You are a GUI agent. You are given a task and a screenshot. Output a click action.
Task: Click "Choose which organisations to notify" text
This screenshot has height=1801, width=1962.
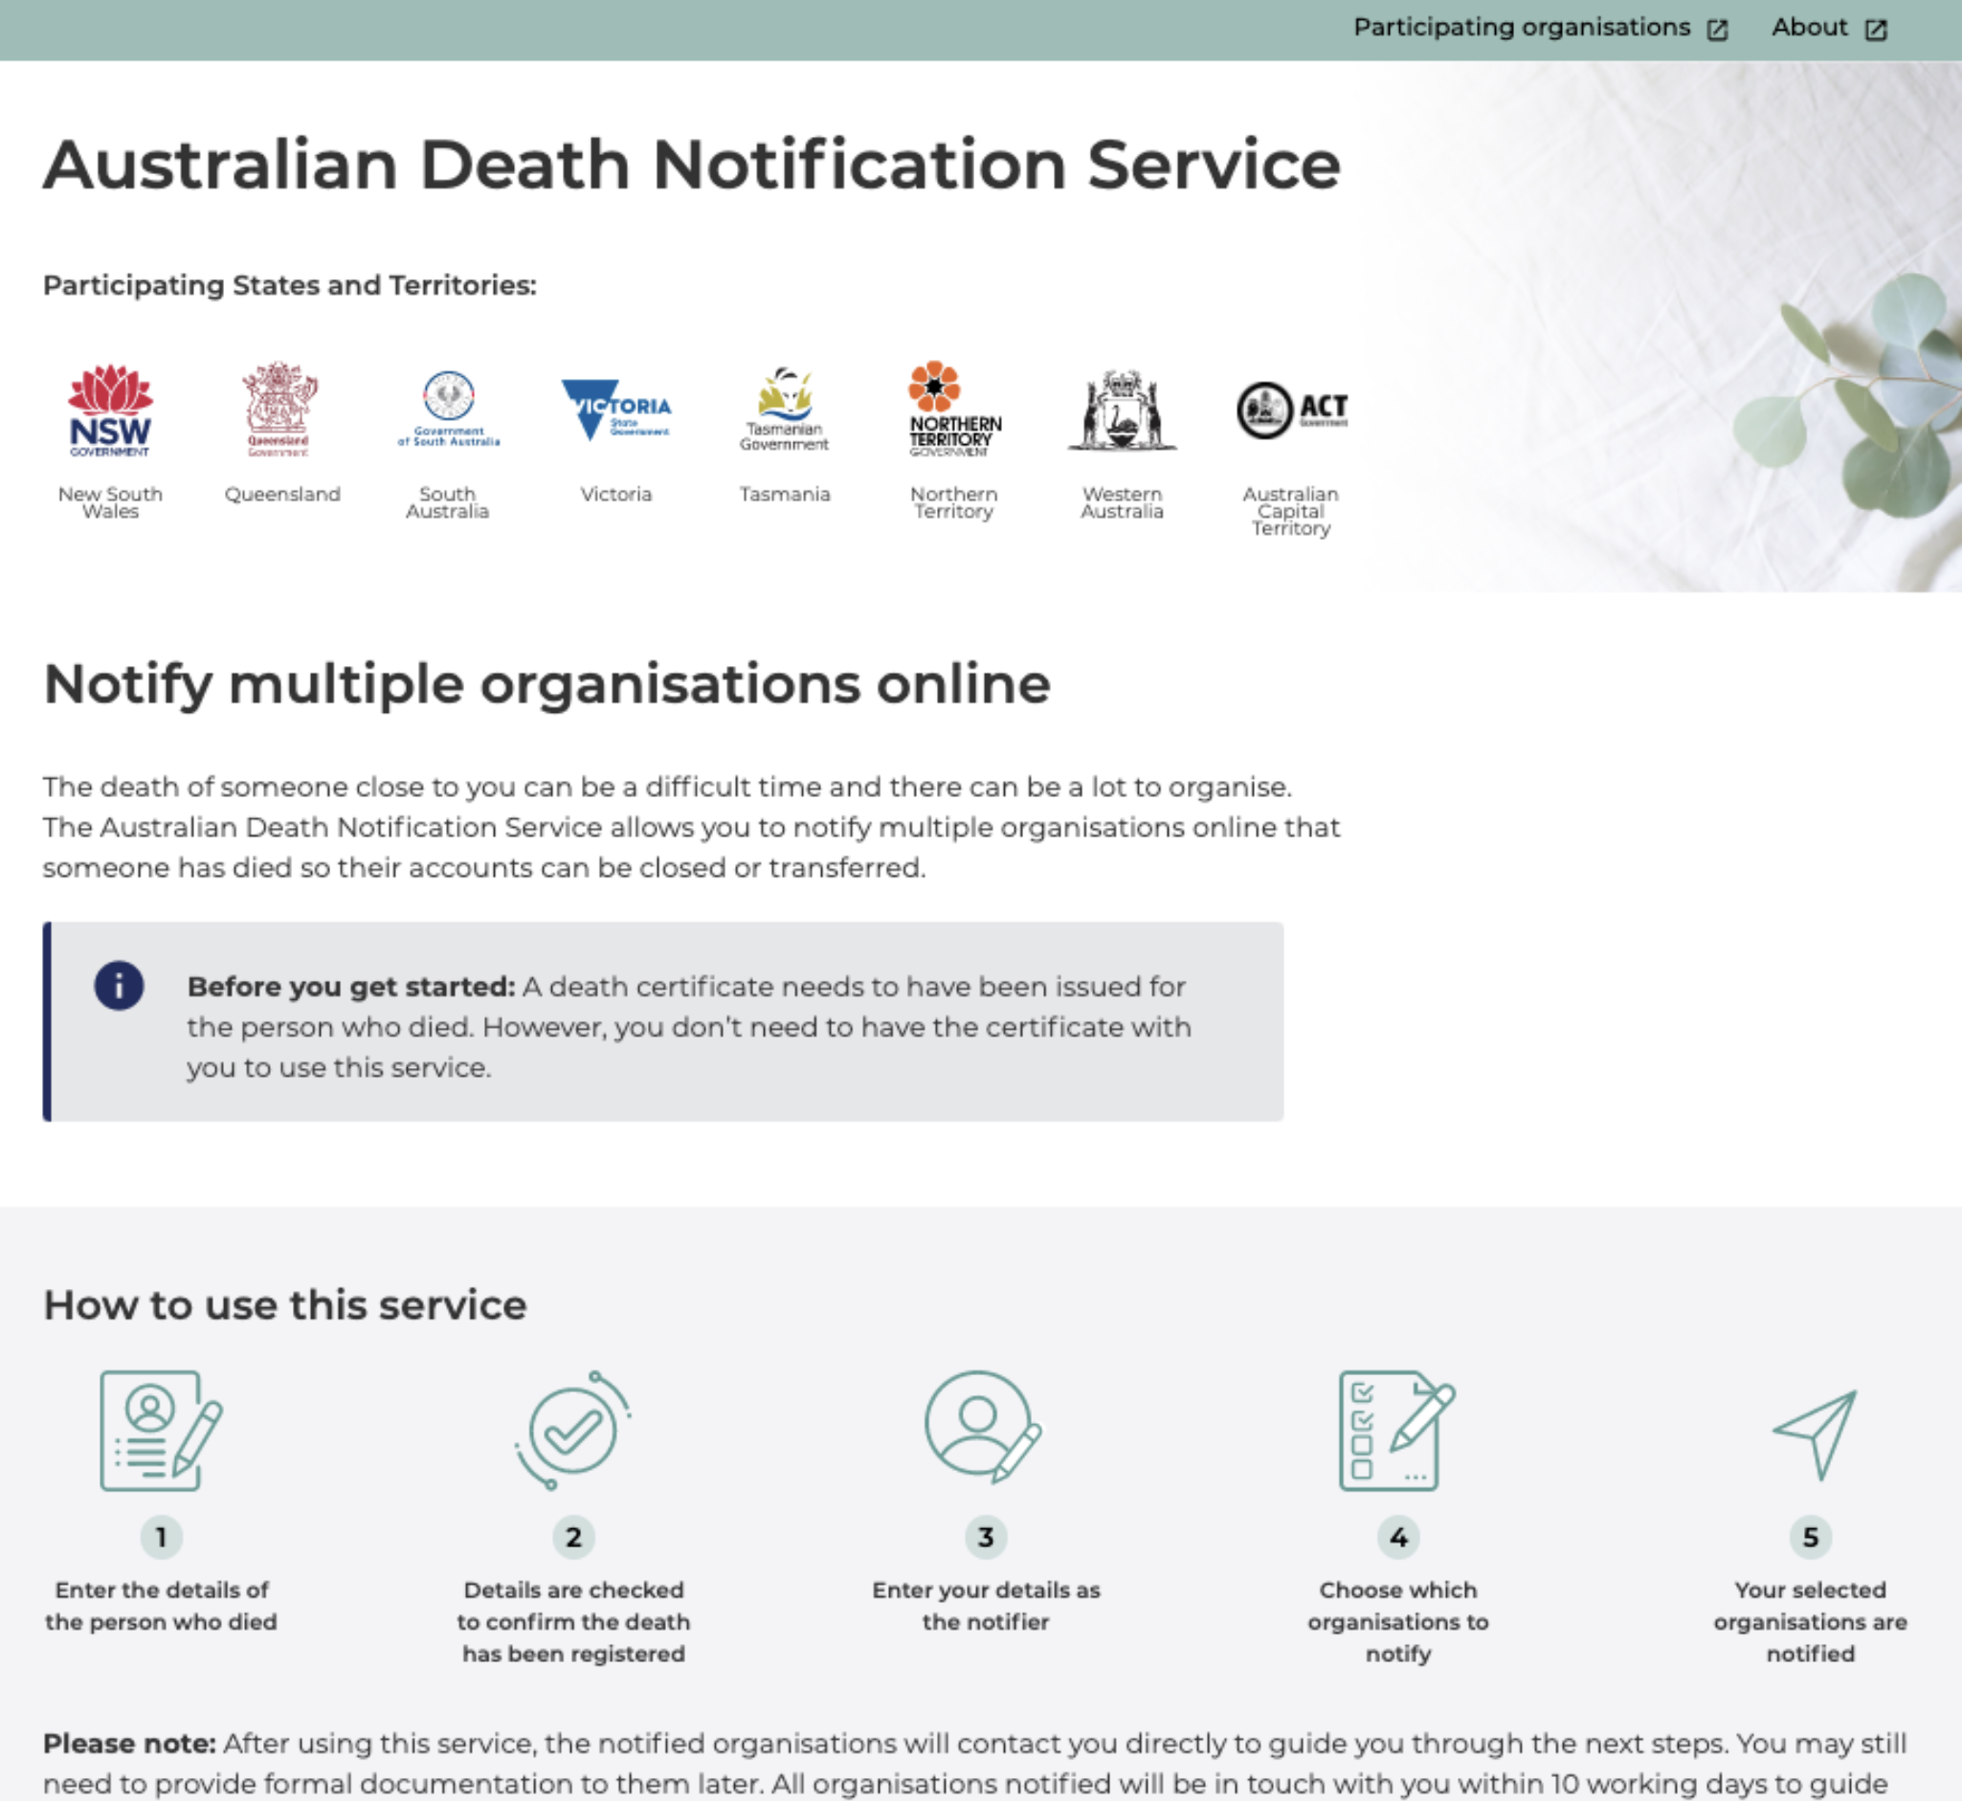click(x=1398, y=1621)
